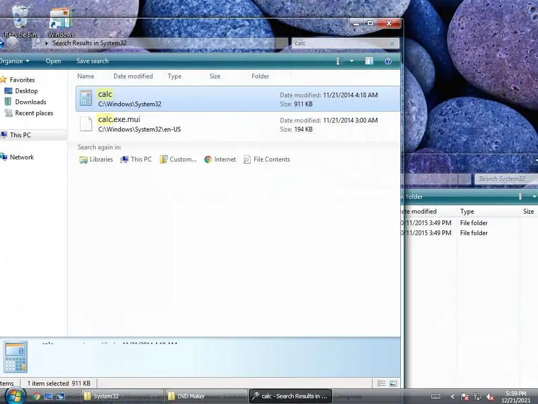This screenshot has width=538, height=404.
Task: Click the muted volume tray icon
Action: click(490, 397)
